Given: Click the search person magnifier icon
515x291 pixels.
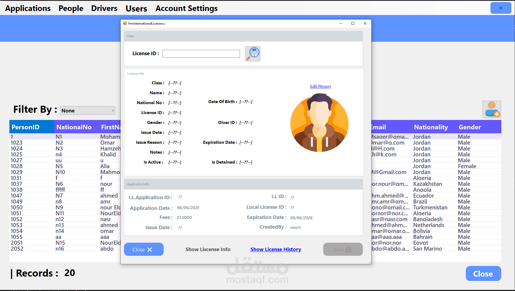Looking at the screenshot, I should pos(253,54).
